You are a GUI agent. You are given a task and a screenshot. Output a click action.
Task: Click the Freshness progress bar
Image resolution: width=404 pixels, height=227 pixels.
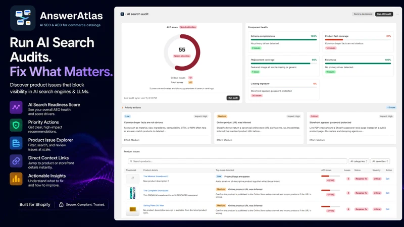point(358,64)
